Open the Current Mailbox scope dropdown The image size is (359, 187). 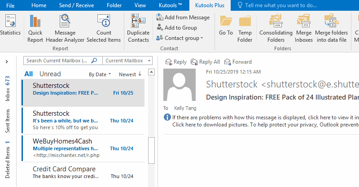point(127,61)
